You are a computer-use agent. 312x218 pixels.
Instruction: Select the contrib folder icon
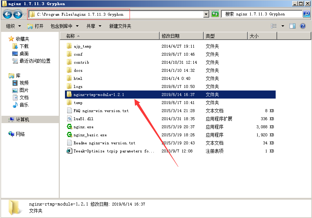(69, 62)
